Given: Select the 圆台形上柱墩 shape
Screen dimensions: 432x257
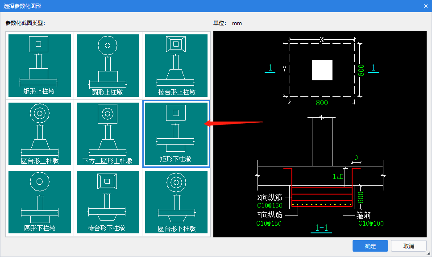Looking at the screenshot, I should (x=40, y=134).
